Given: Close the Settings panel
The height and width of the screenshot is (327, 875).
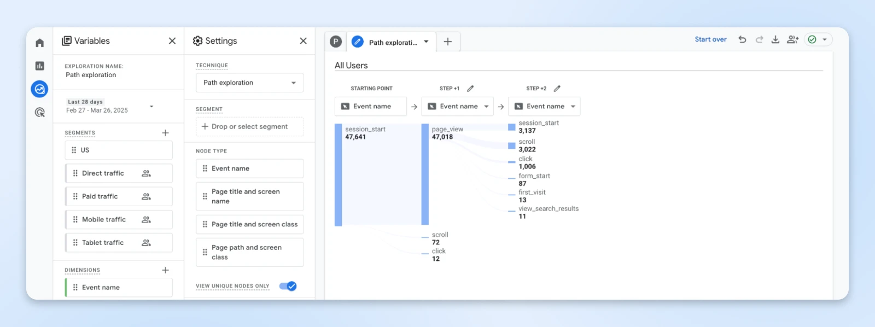Looking at the screenshot, I should pos(304,41).
